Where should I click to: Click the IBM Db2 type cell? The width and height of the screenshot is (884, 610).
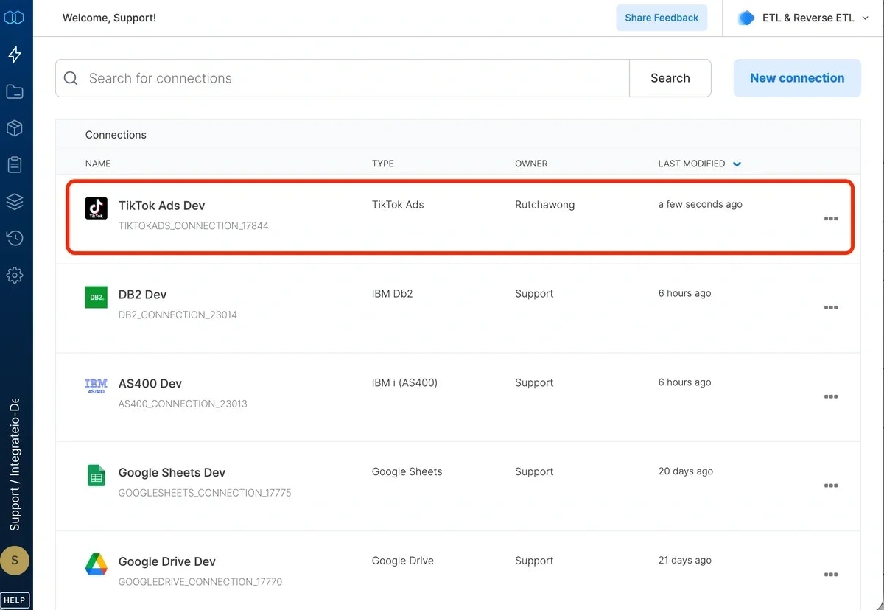click(393, 294)
